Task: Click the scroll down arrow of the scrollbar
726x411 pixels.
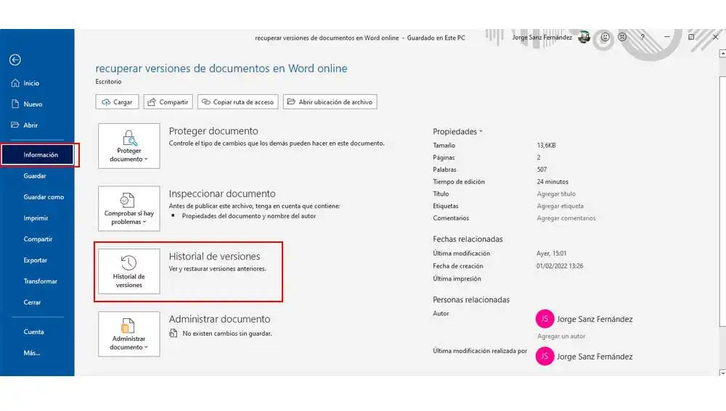Action: tap(722, 373)
